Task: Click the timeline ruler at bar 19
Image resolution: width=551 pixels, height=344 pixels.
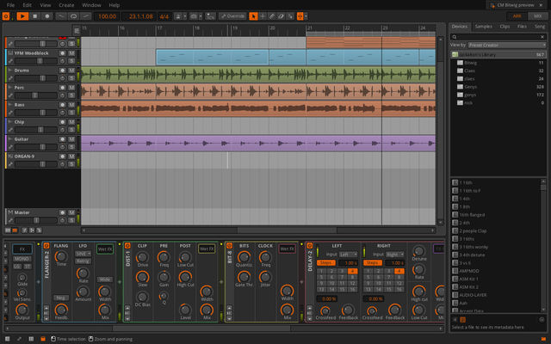Action: (235, 28)
